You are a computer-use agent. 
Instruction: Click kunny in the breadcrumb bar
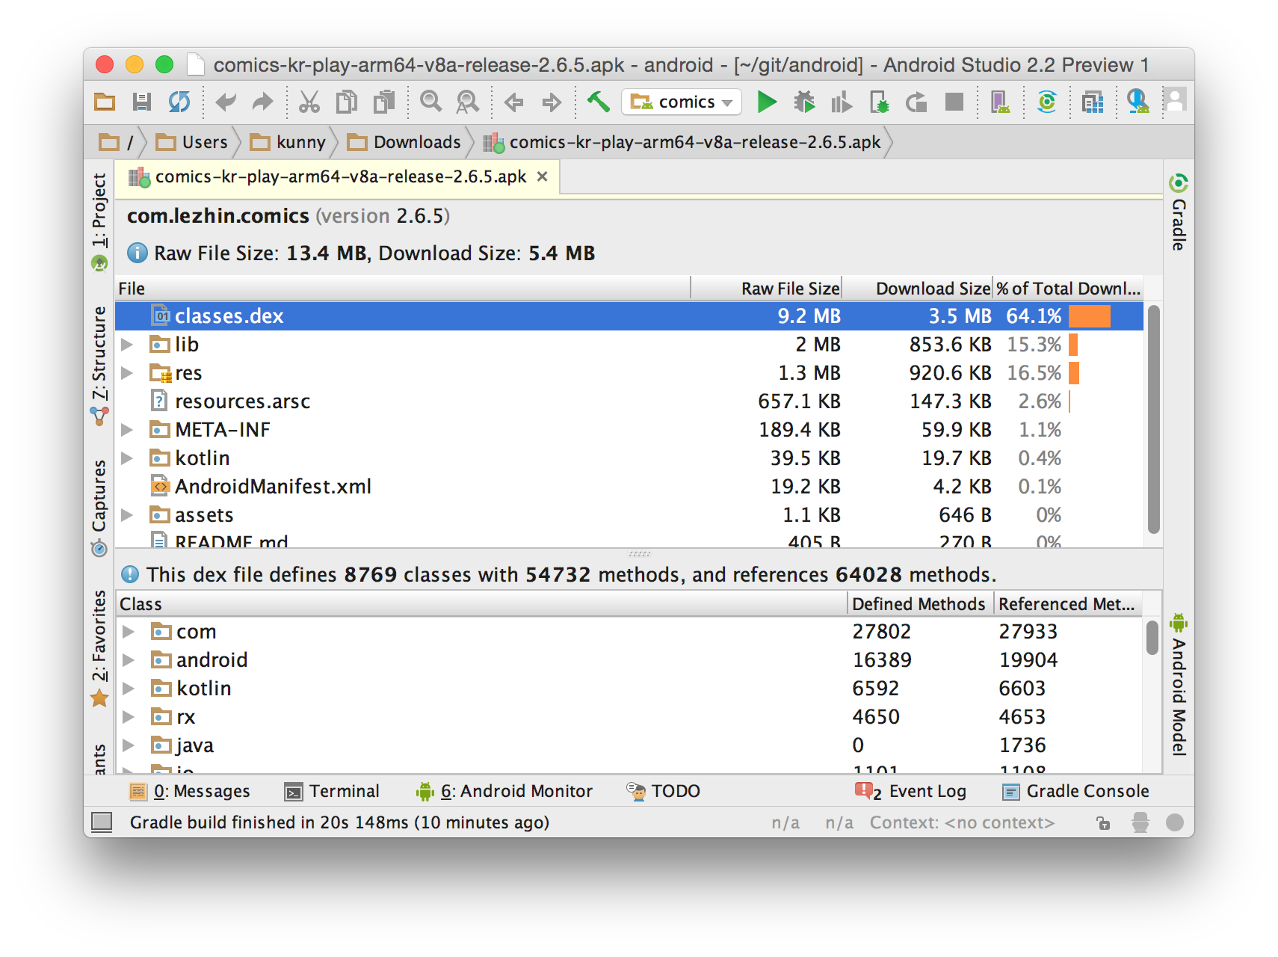(x=288, y=142)
